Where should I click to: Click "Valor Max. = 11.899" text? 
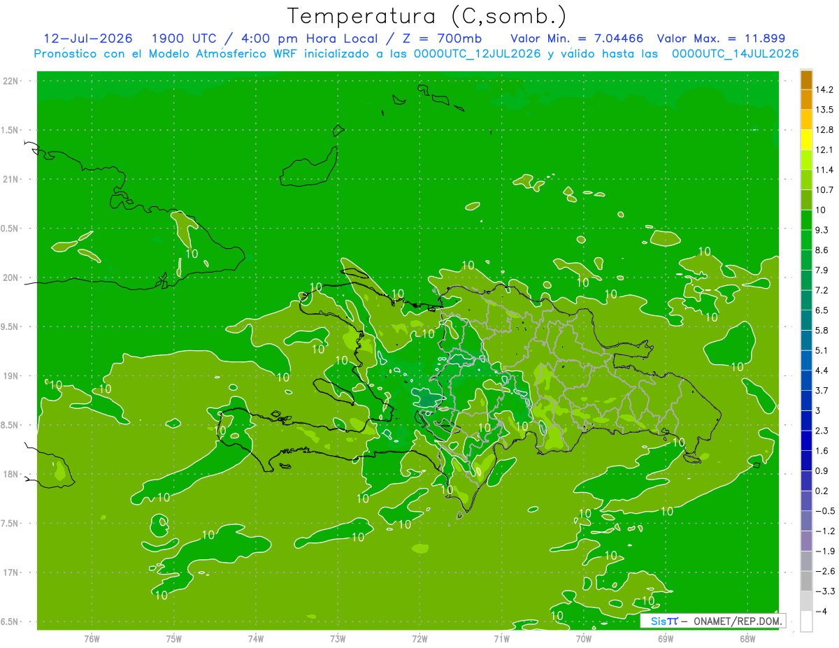coord(721,38)
